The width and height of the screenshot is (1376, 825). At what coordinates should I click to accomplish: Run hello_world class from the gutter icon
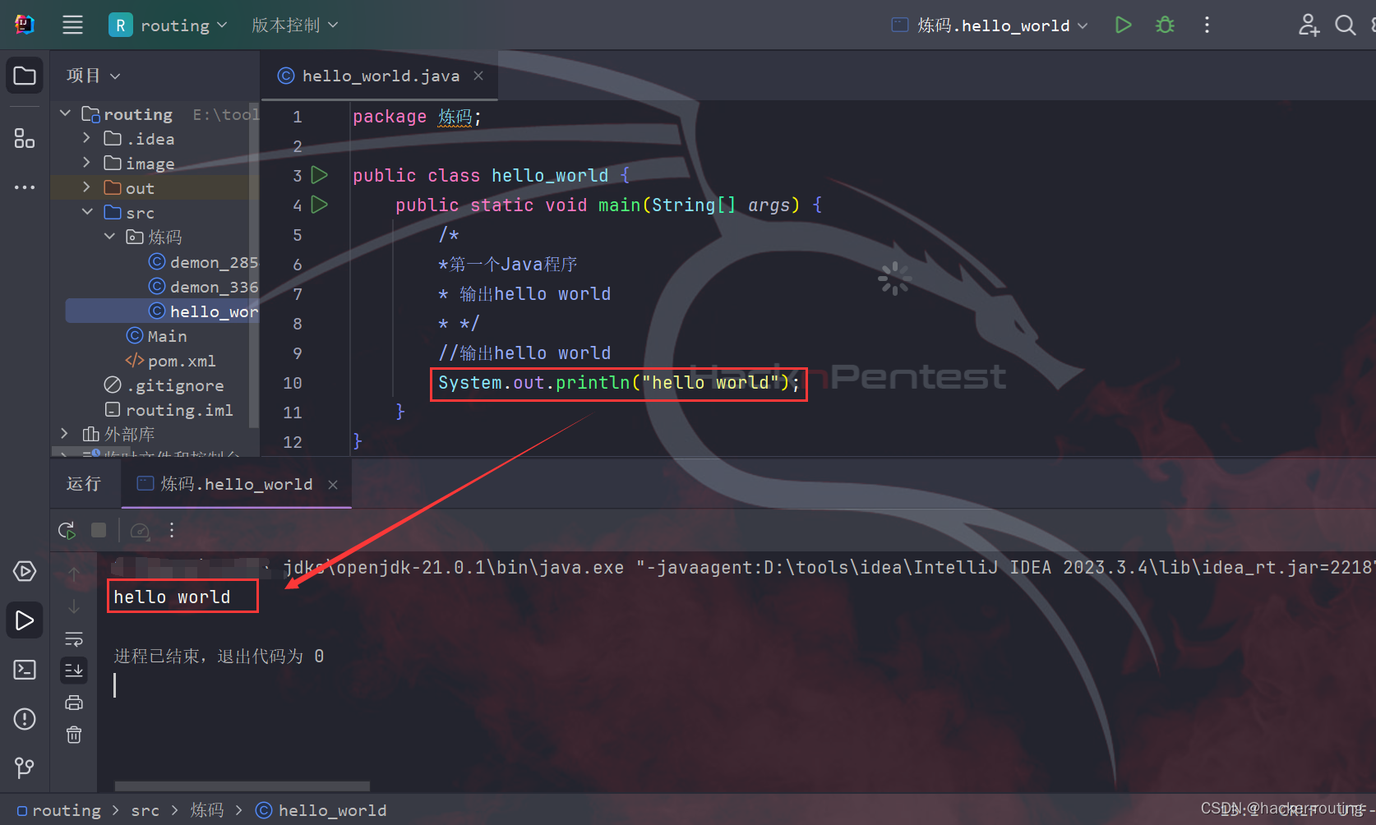click(319, 175)
